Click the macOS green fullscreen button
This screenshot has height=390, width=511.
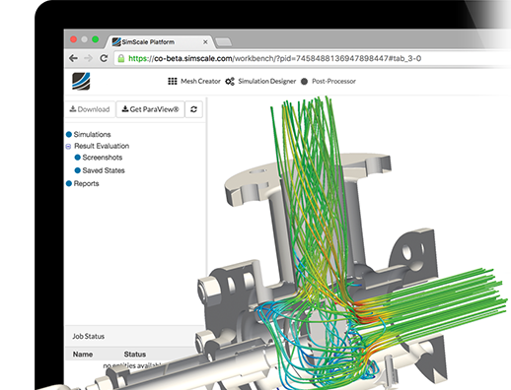96,39
